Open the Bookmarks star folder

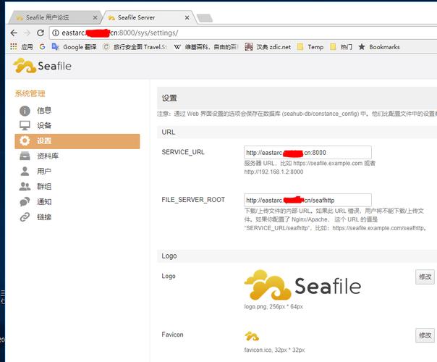pos(379,47)
